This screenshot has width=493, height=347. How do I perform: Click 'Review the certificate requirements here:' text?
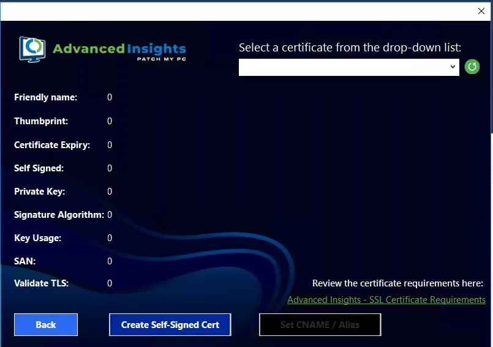[397, 283]
